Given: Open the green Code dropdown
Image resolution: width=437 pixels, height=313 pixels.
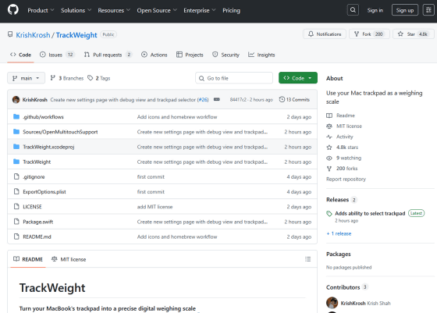Looking at the screenshot, I should click(298, 78).
